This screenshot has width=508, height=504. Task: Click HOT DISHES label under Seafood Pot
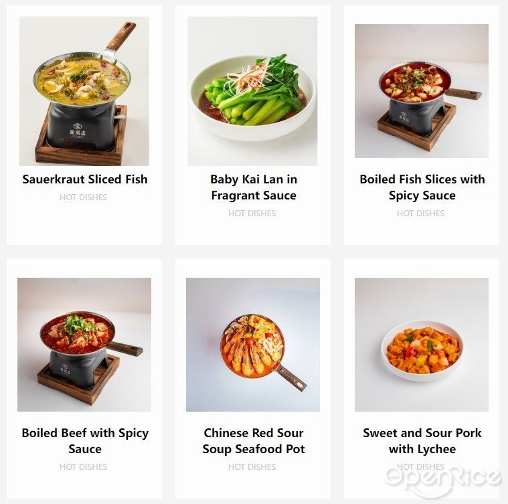click(252, 467)
